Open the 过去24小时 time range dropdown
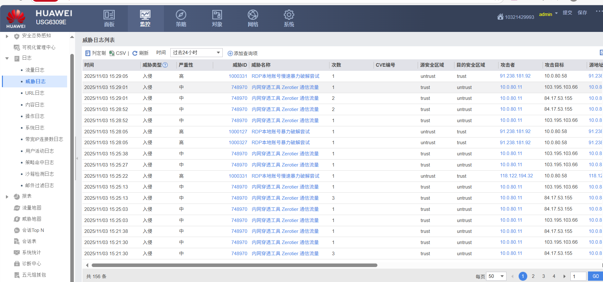 point(196,53)
